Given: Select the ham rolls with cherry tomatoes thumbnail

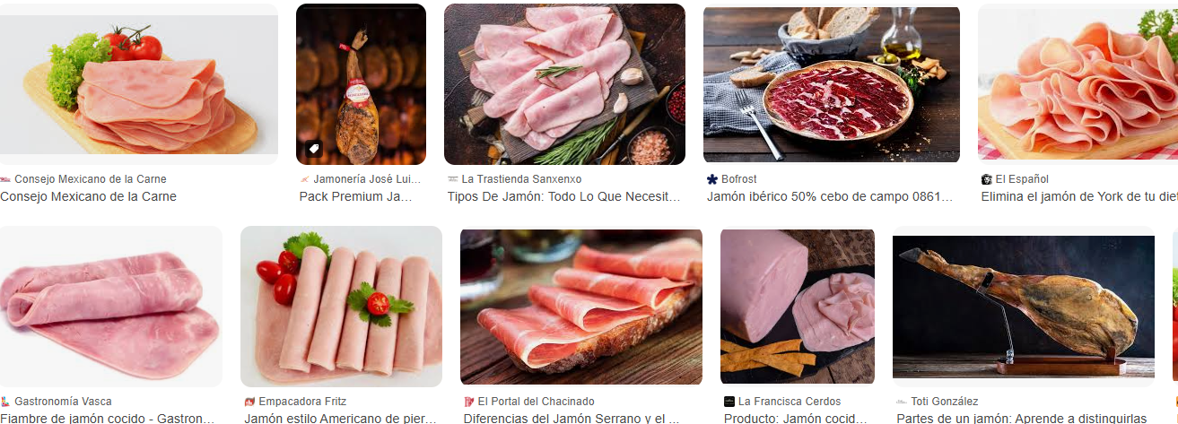Looking at the screenshot, I should pyautogui.click(x=341, y=307).
